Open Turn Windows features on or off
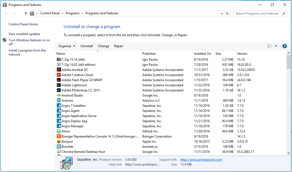 (29, 42)
